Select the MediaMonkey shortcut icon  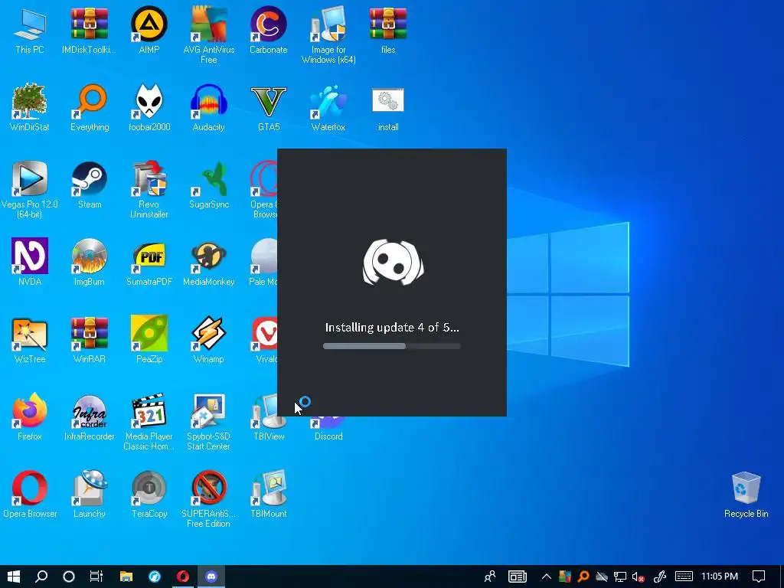[208, 256]
